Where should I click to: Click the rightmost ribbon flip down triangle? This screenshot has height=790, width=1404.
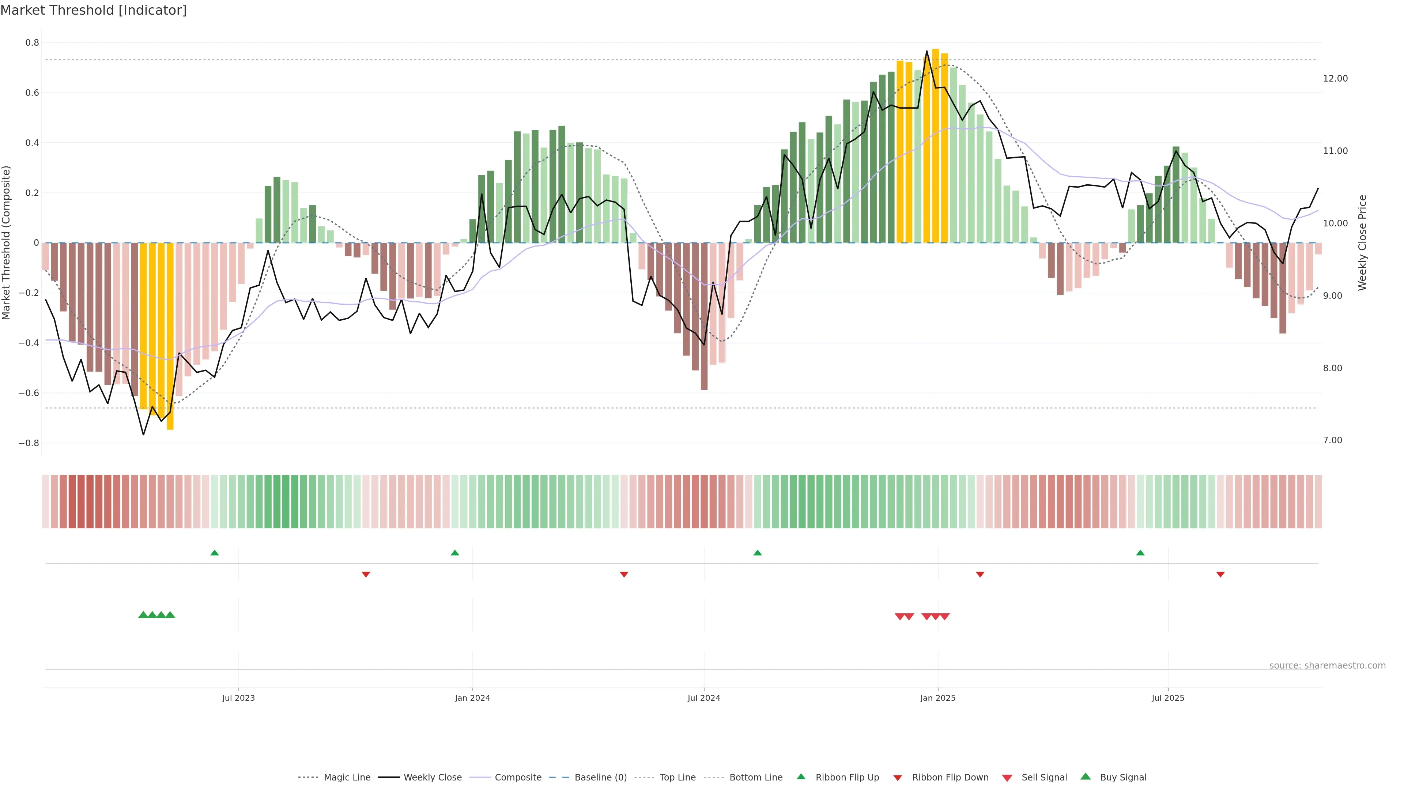pos(1220,574)
